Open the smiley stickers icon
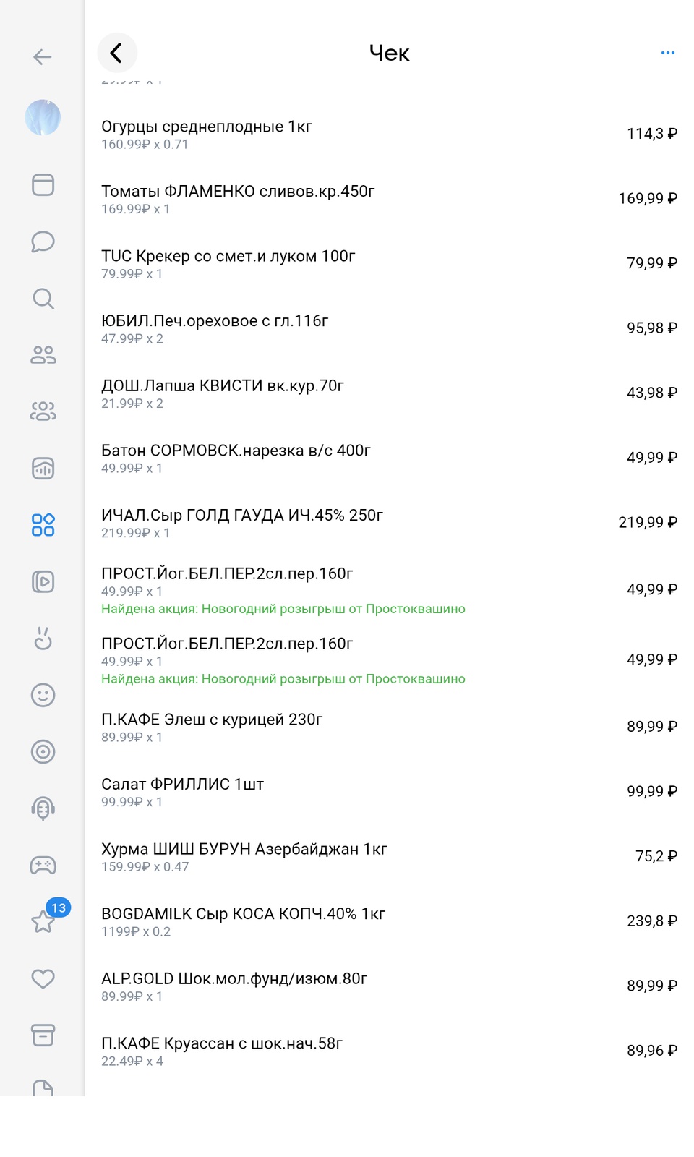This screenshot has width=694, height=1157. [43, 695]
